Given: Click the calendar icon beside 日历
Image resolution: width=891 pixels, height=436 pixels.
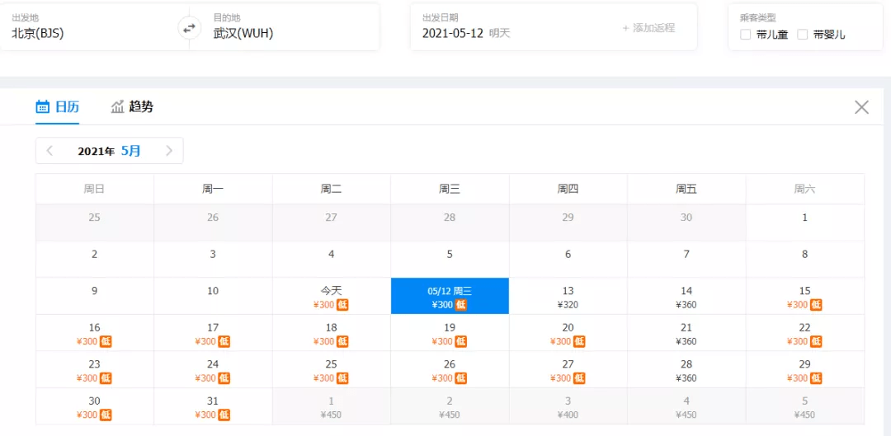Looking at the screenshot, I should tap(43, 106).
